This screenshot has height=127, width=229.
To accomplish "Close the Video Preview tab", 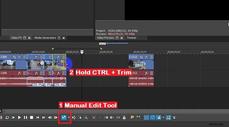I will point(122,38).
